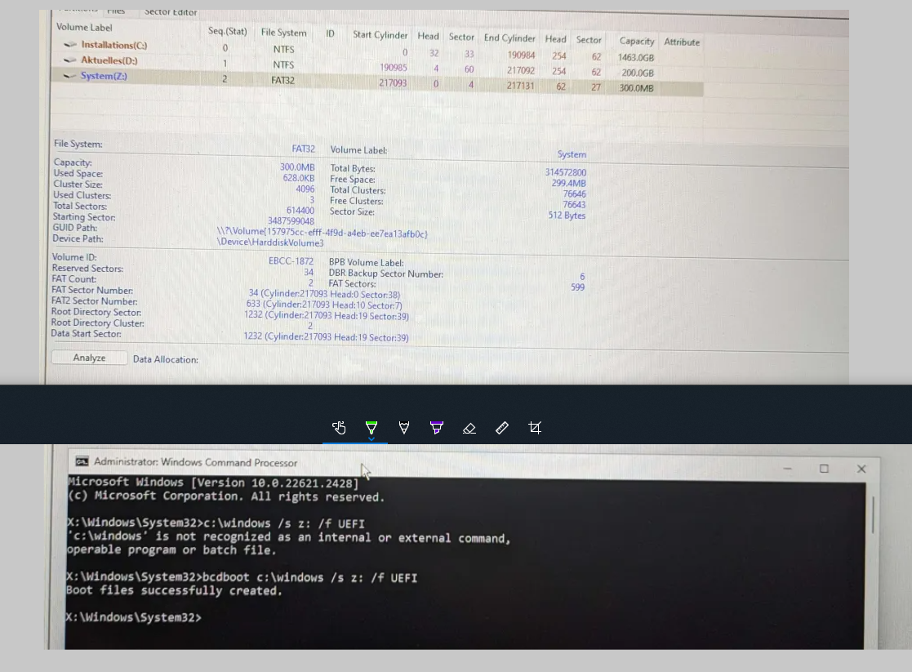Click the File System column header
Viewport: 912px width, 672px height.
click(284, 33)
